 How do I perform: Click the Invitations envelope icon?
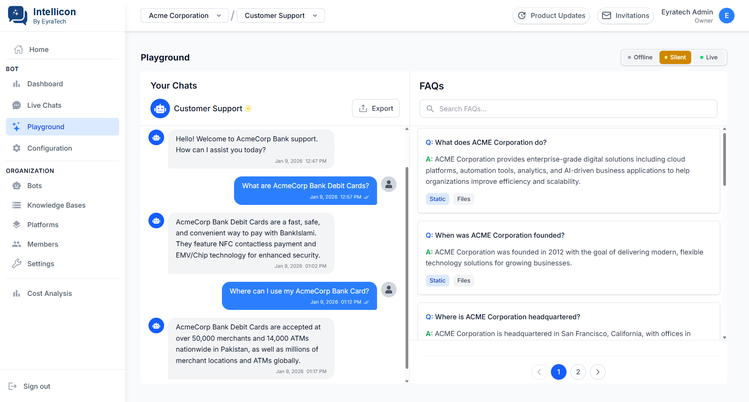(x=606, y=16)
